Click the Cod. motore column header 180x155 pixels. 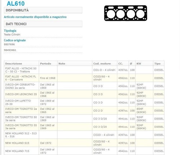102,64
